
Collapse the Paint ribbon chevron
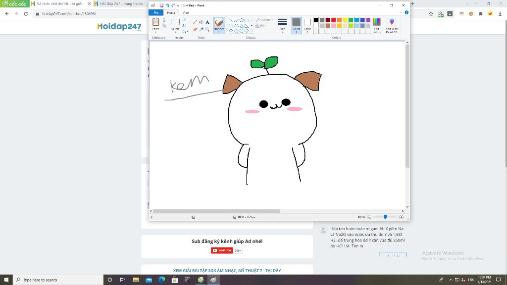point(401,12)
